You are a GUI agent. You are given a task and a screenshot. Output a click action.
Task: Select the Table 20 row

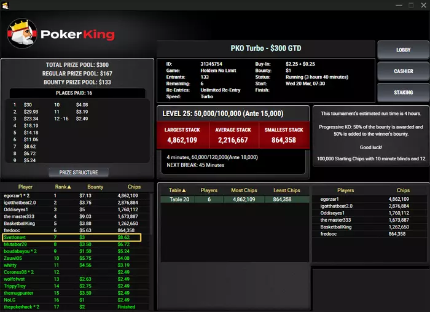tap(235, 200)
